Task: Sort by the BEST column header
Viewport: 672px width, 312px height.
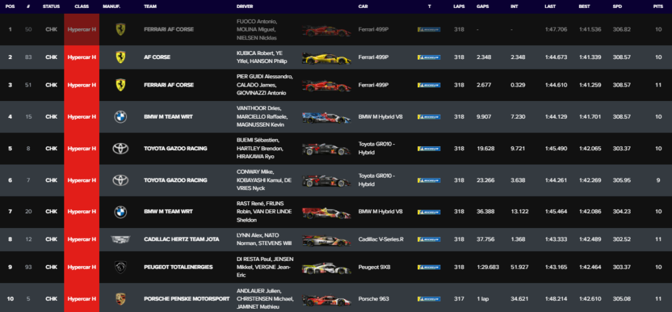Action: (x=585, y=7)
